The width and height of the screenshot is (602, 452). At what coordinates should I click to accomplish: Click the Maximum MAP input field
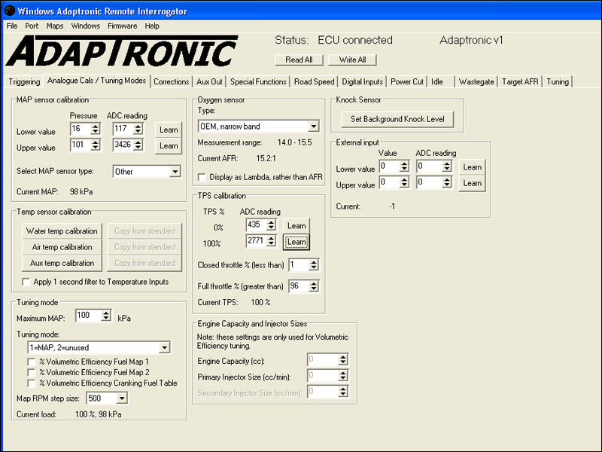tap(88, 316)
